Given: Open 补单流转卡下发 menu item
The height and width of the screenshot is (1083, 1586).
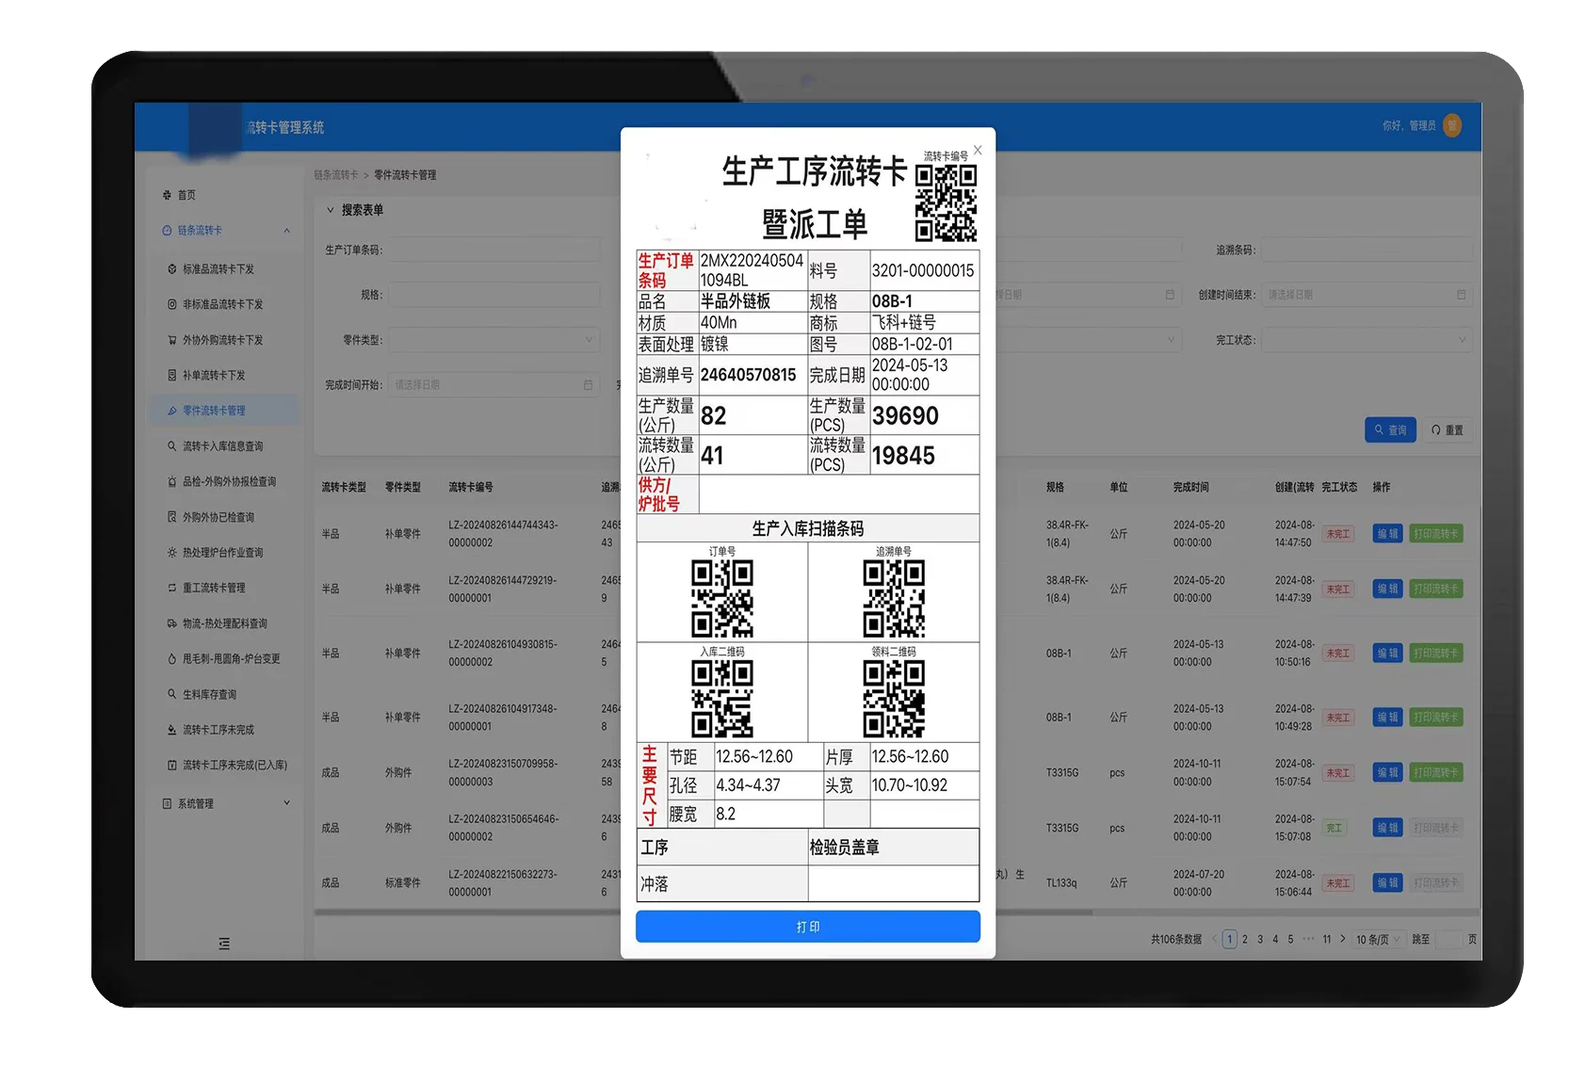Looking at the screenshot, I should [x=213, y=375].
